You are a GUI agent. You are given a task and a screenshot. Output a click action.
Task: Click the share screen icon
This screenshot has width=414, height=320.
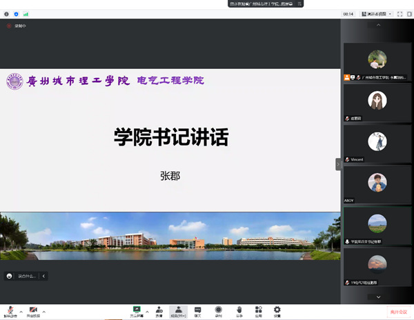tap(137, 312)
